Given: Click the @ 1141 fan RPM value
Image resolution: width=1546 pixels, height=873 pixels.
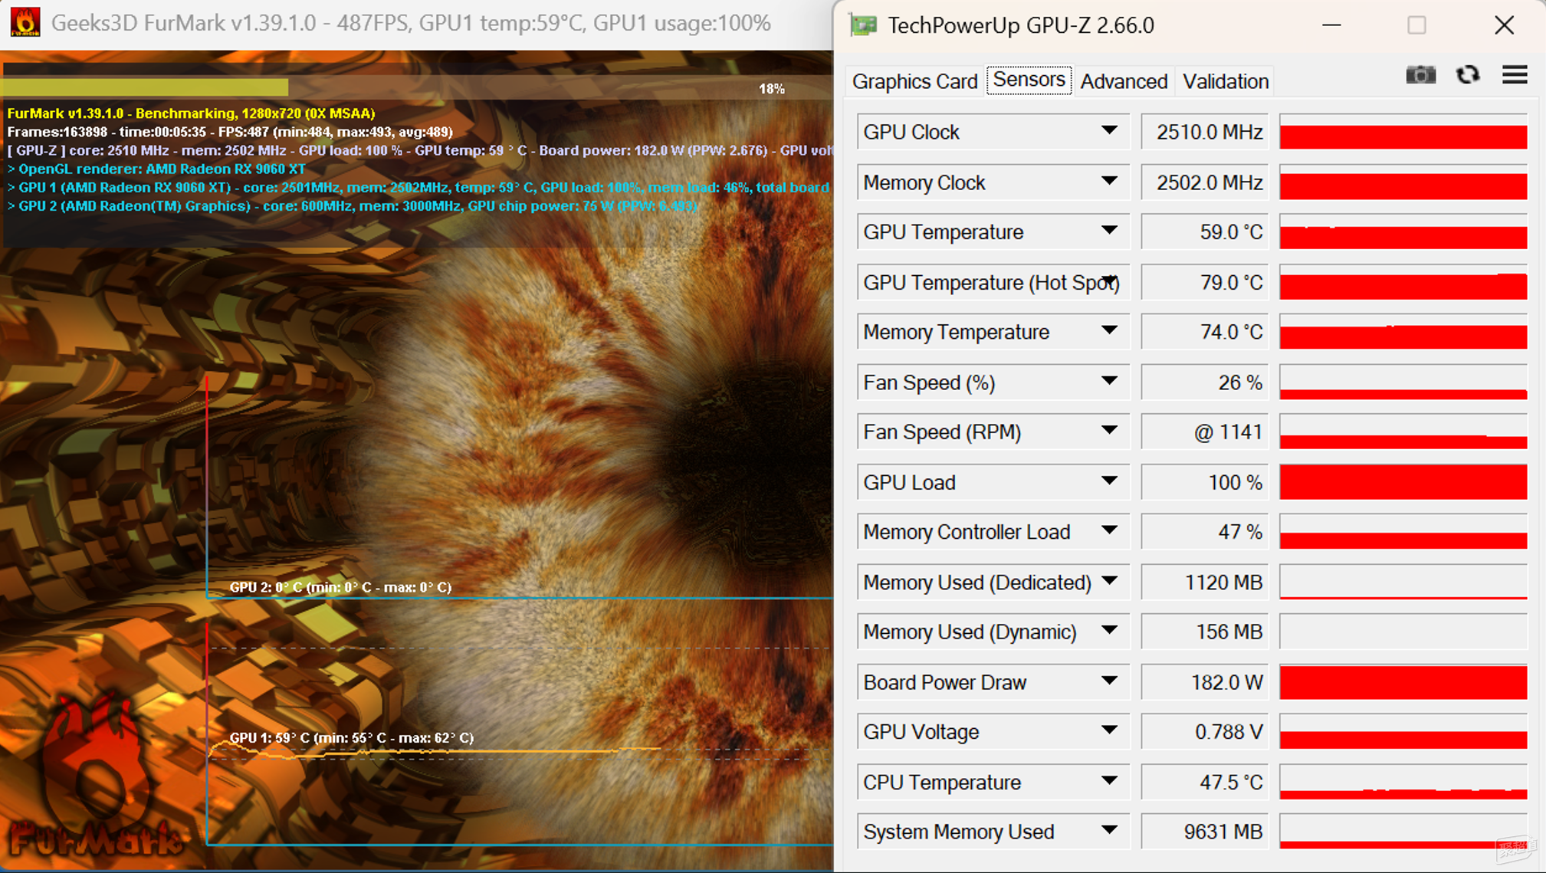Looking at the screenshot, I should click(1204, 432).
